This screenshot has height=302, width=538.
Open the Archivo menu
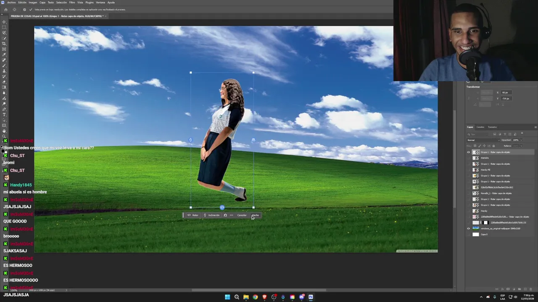11,3
